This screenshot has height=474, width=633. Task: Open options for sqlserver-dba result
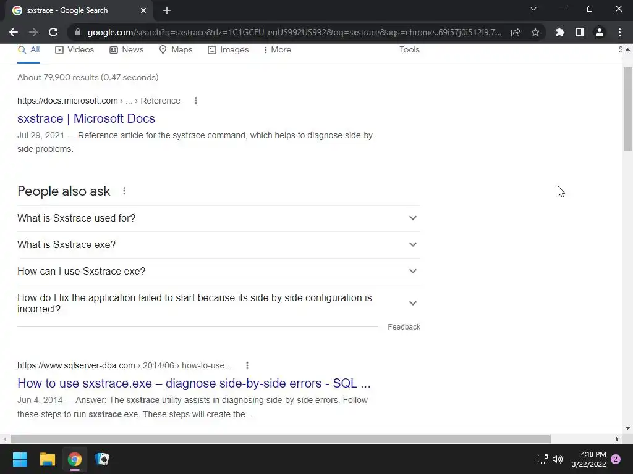coord(247,365)
